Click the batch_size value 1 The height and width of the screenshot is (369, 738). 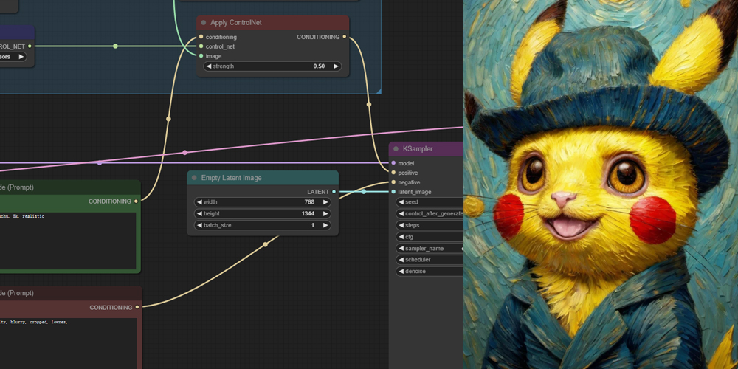click(312, 225)
